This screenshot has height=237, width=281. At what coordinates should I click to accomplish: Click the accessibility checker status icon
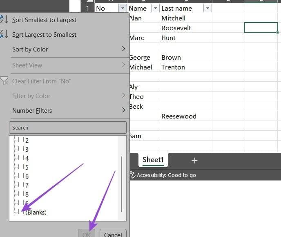tap(132, 175)
